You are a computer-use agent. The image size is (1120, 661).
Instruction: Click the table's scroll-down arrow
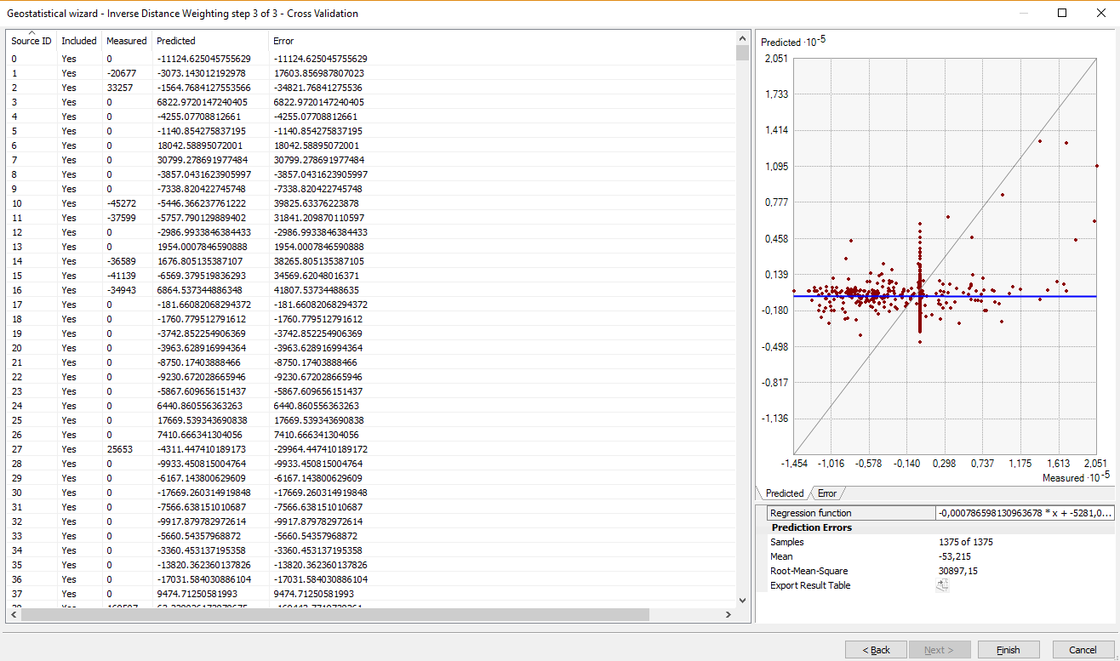coord(743,600)
